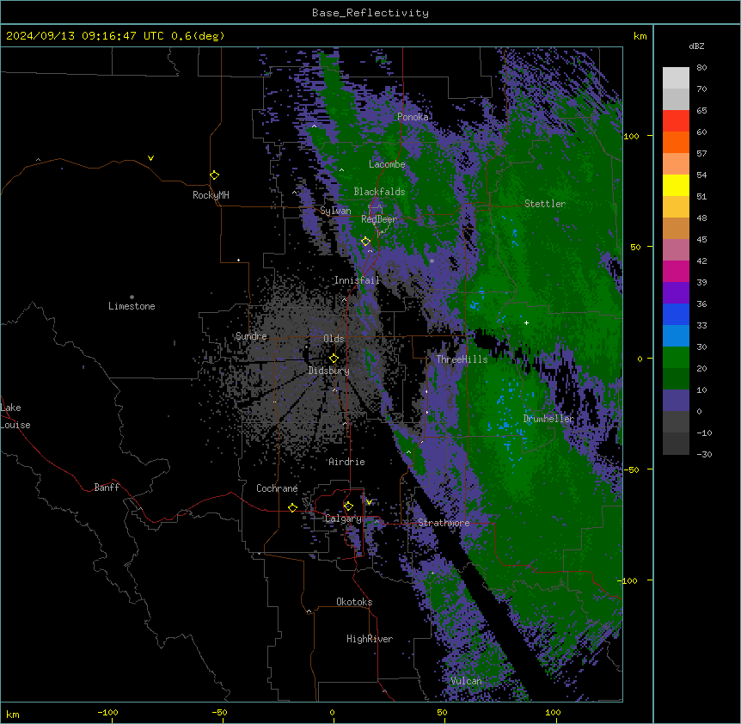
Task: Click the yellow 51-54 dBZ legend swatch
Action: [x=676, y=186]
